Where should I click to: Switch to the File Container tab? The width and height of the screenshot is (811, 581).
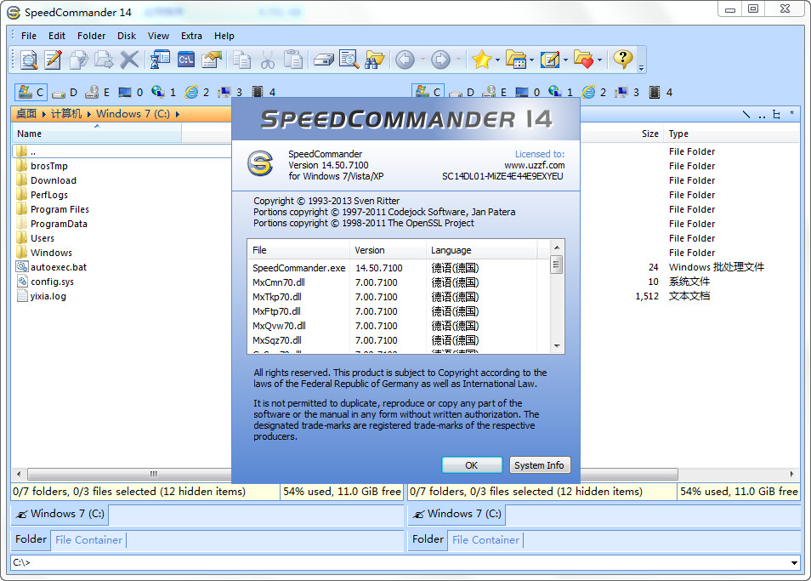(x=88, y=540)
